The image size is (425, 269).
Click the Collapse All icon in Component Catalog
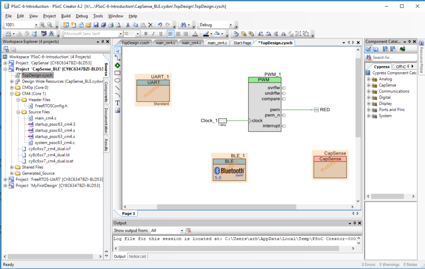(393, 49)
